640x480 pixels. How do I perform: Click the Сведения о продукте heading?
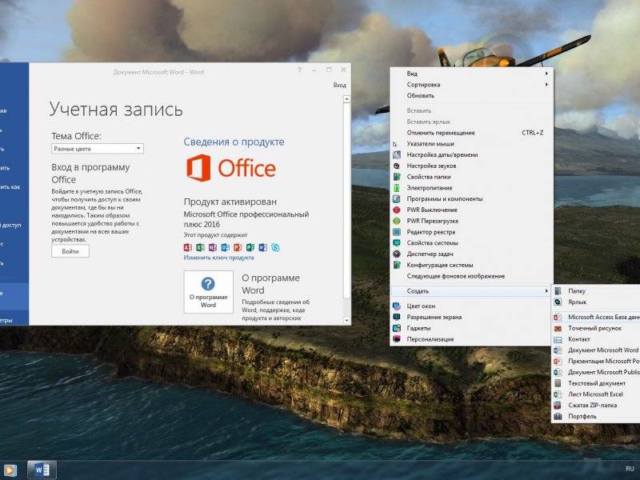click(234, 142)
